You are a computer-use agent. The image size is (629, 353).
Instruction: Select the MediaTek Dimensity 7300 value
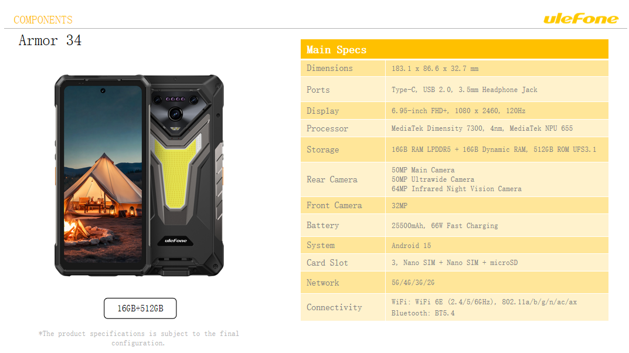[482, 128]
